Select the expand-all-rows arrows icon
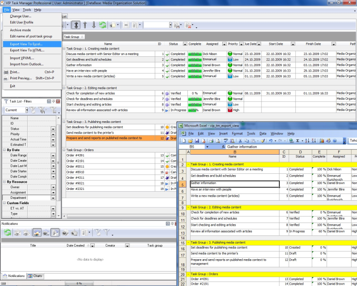357x286 pixels. click(76, 25)
